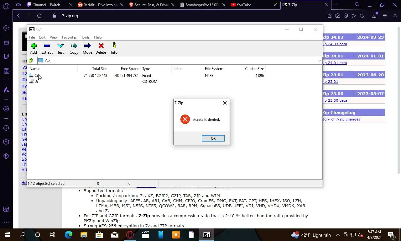
Task: Open the browser search tabs magnifier
Action: (357, 4)
